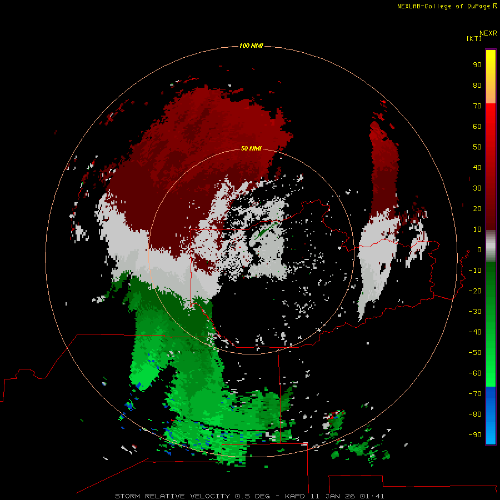This screenshot has width=500, height=500.
Task: Click the -90 value on velocity scale
Action: pyautogui.click(x=475, y=435)
